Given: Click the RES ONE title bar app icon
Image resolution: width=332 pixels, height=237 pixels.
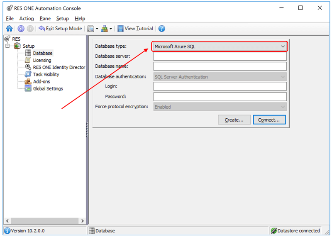Looking at the screenshot, I should click(9, 8).
